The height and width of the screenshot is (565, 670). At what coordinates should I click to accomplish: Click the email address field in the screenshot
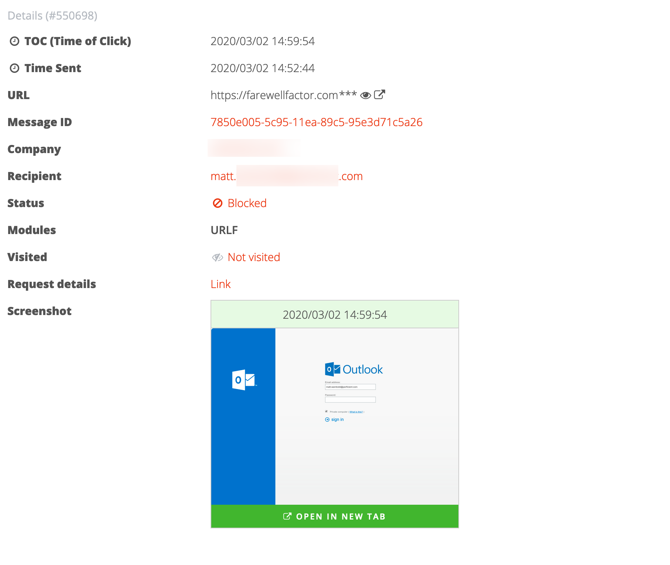pos(350,387)
